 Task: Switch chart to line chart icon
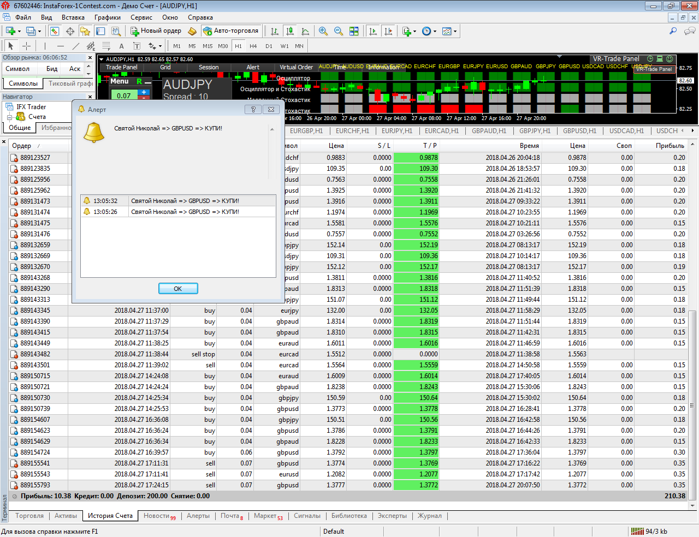click(x=305, y=31)
